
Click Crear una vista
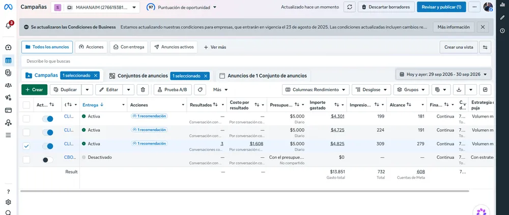coord(459,47)
